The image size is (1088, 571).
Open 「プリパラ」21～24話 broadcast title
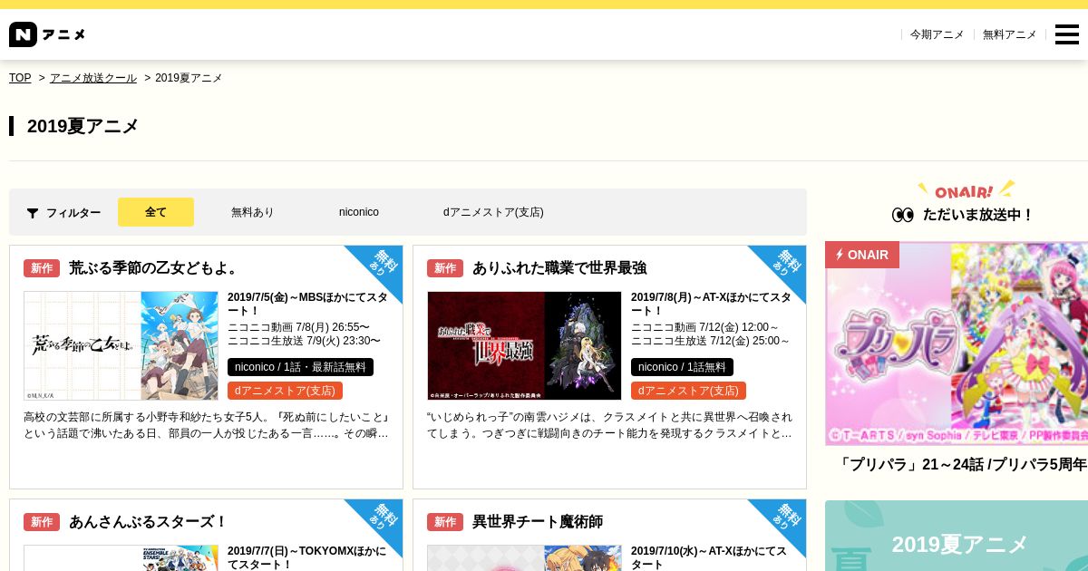(x=961, y=464)
